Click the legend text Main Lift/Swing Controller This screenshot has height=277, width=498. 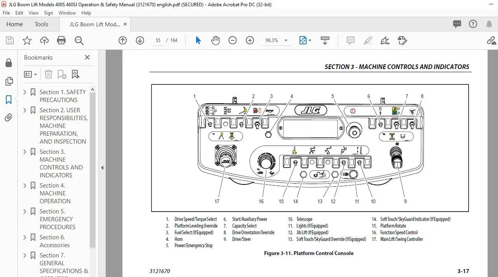tap(402, 239)
